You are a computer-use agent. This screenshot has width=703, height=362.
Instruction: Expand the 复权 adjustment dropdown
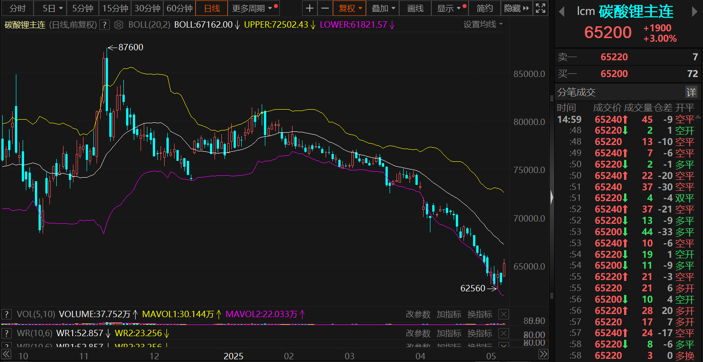(351, 8)
